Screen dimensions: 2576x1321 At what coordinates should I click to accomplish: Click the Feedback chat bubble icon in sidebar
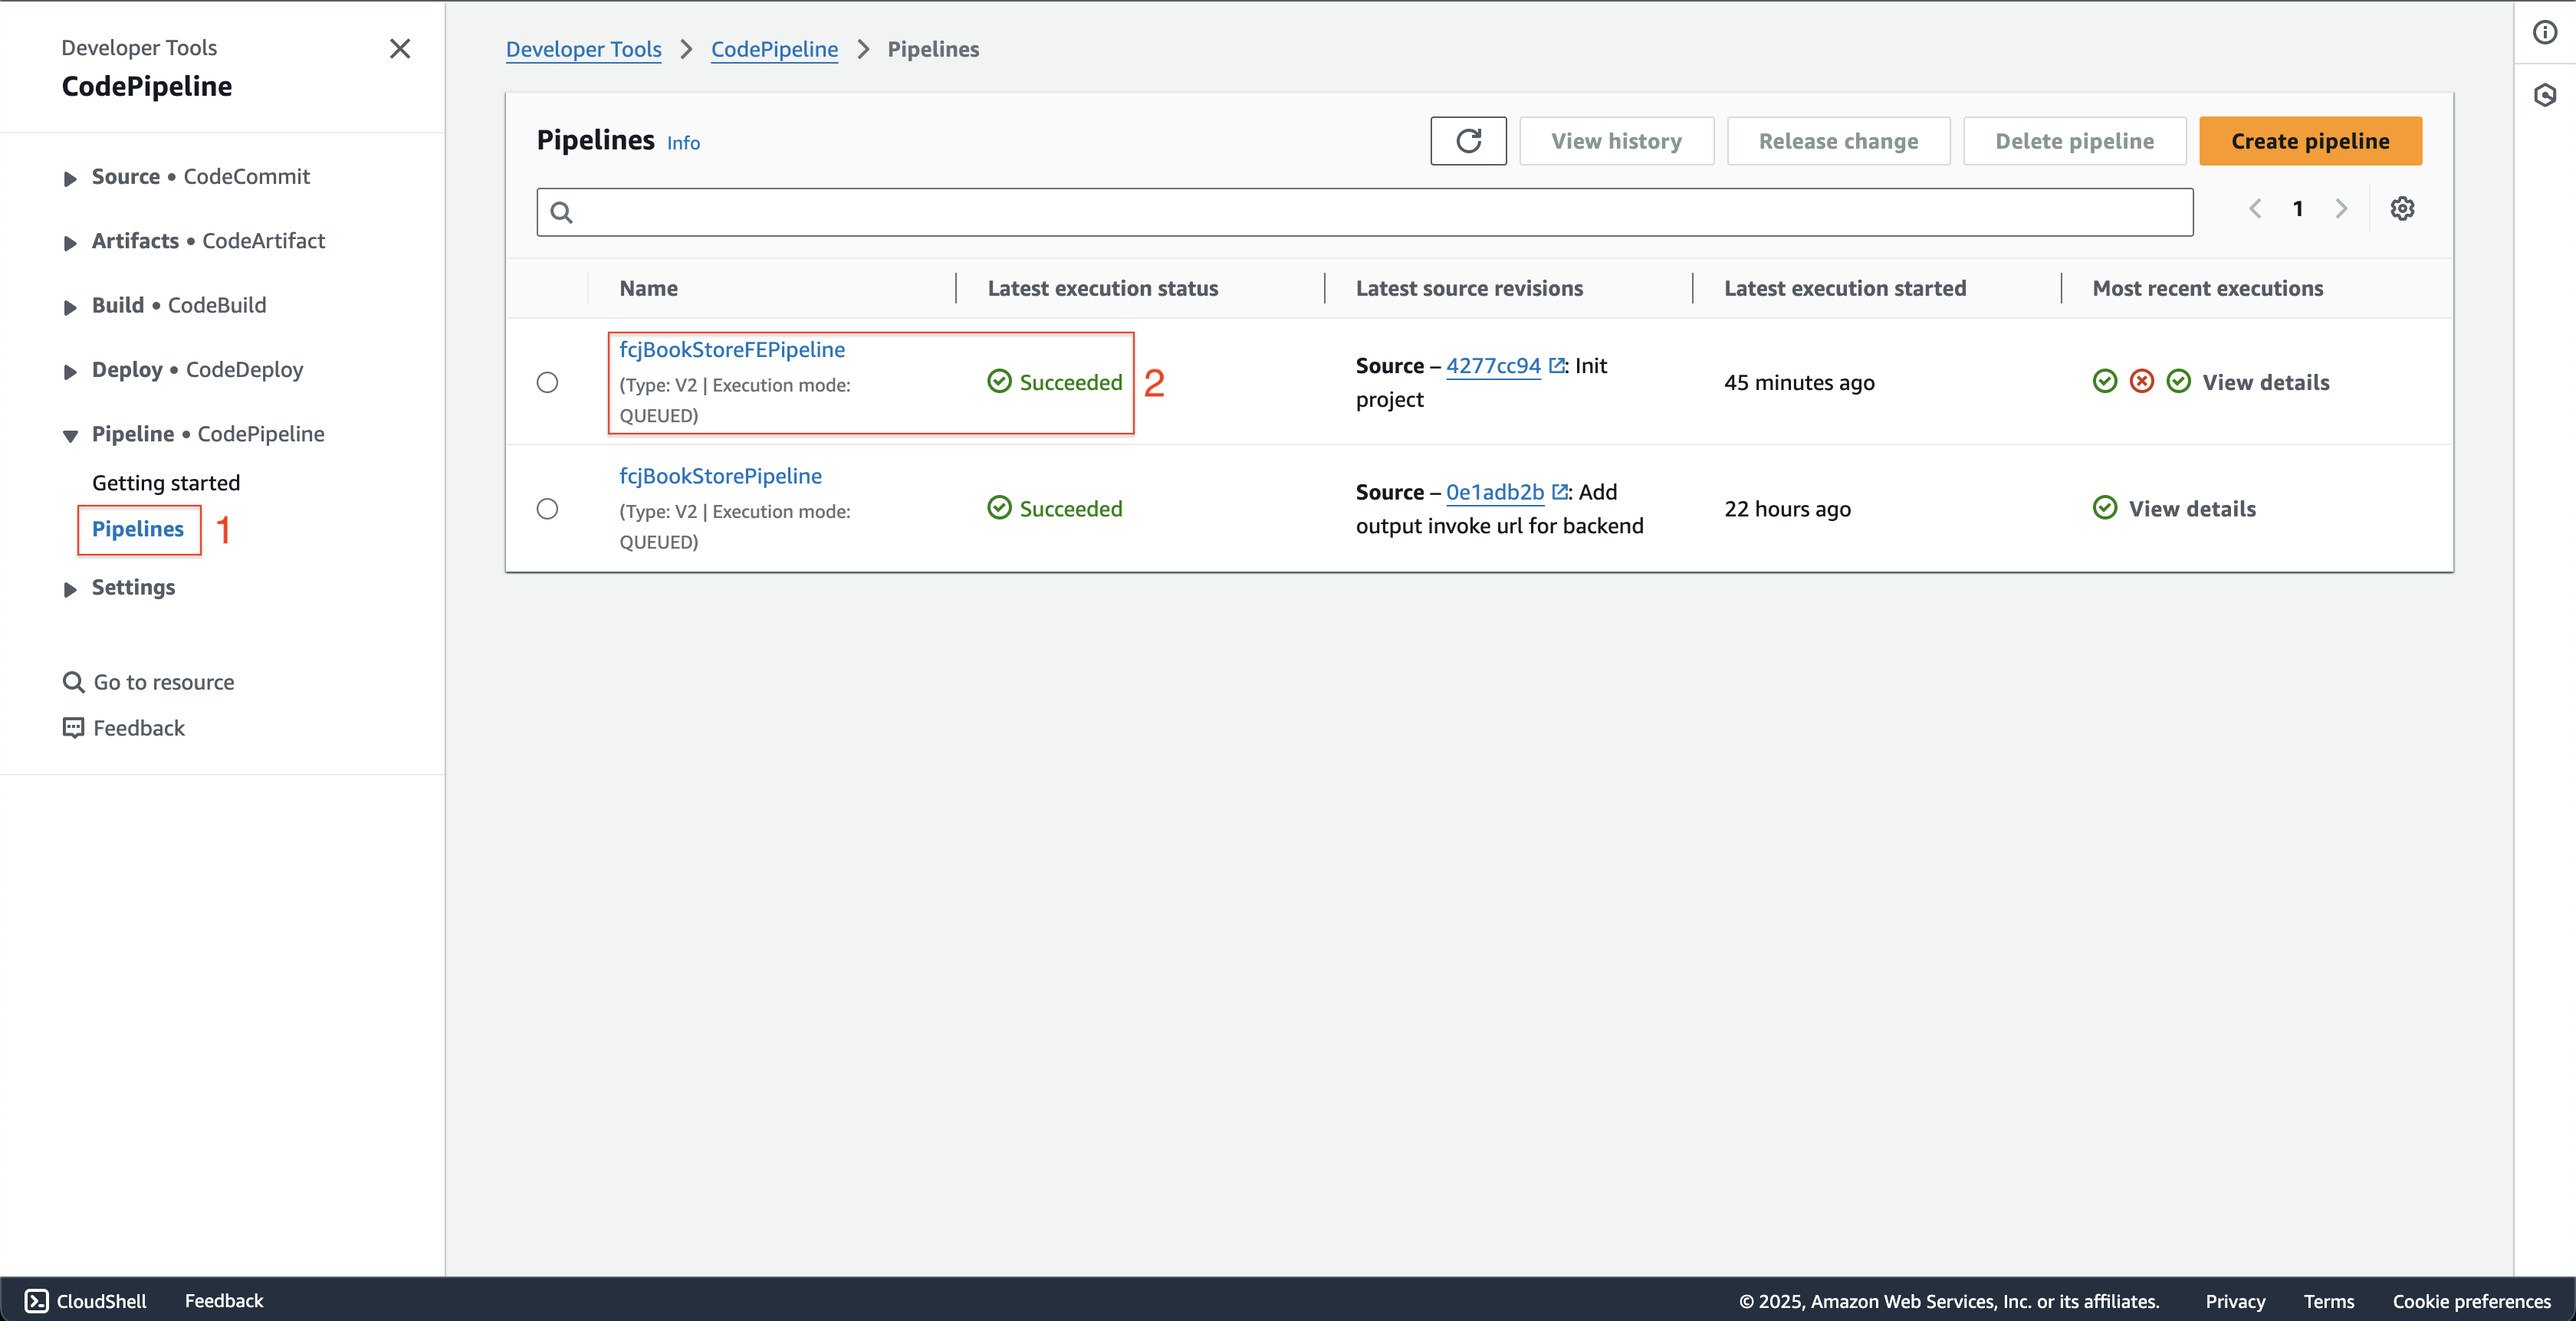(73, 727)
